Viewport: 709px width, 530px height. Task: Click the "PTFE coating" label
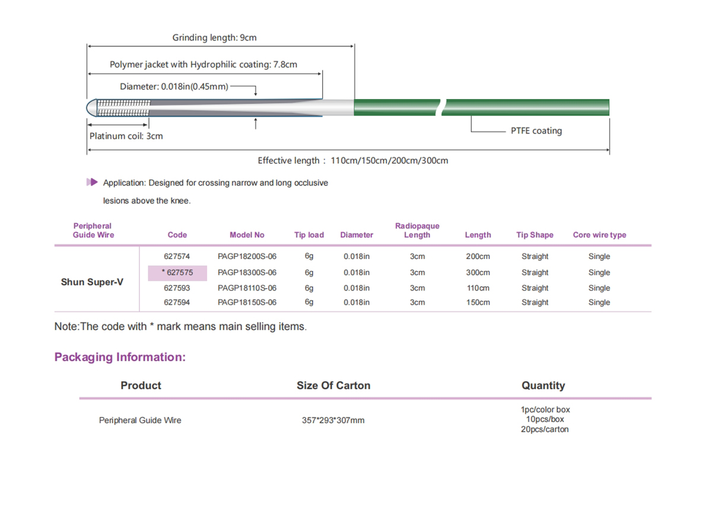click(x=536, y=130)
